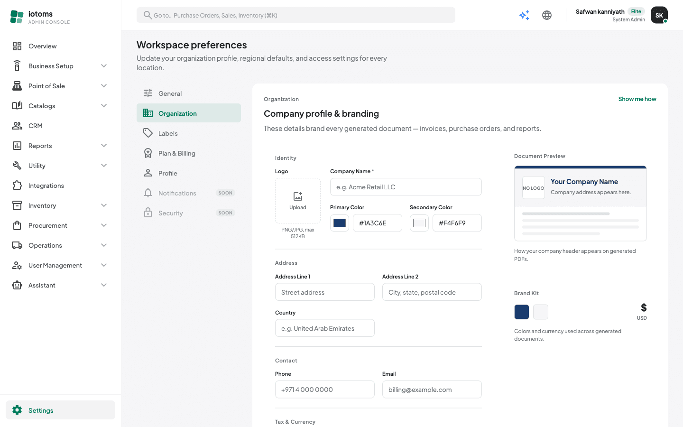This screenshot has width=683, height=427.
Task: Click the Notifications bell icon
Action: click(148, 193)
